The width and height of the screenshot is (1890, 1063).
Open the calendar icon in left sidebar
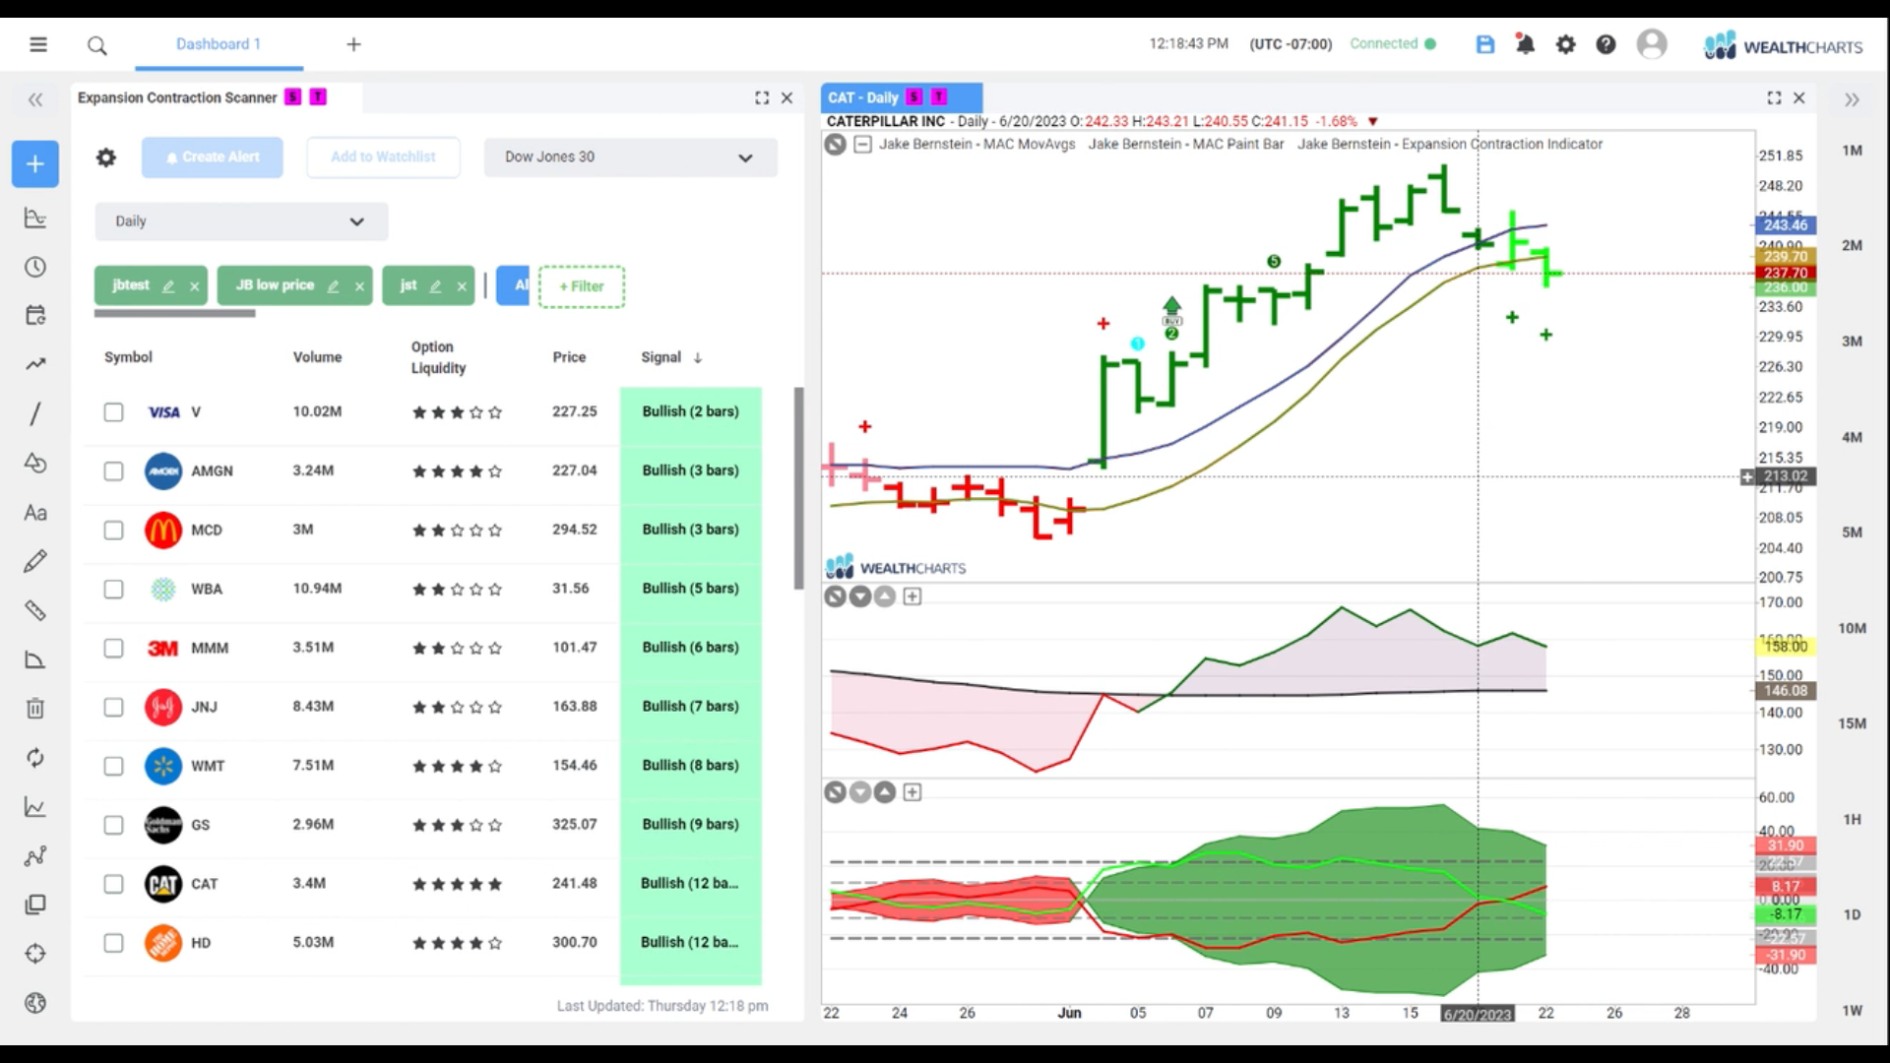click(x=35, y=315)
